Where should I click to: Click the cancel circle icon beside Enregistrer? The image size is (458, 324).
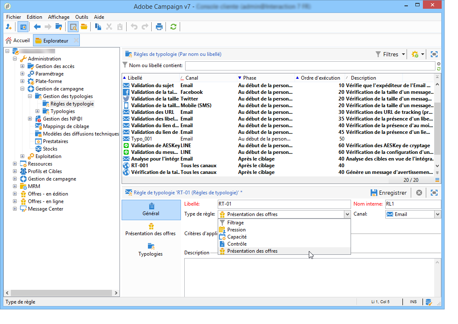(419, 193)
